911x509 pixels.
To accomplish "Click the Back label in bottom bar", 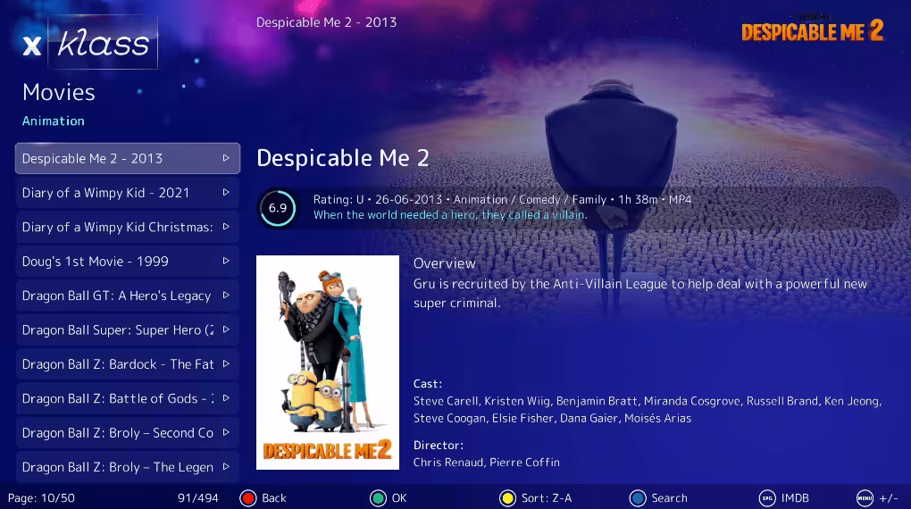I will 273,498.
